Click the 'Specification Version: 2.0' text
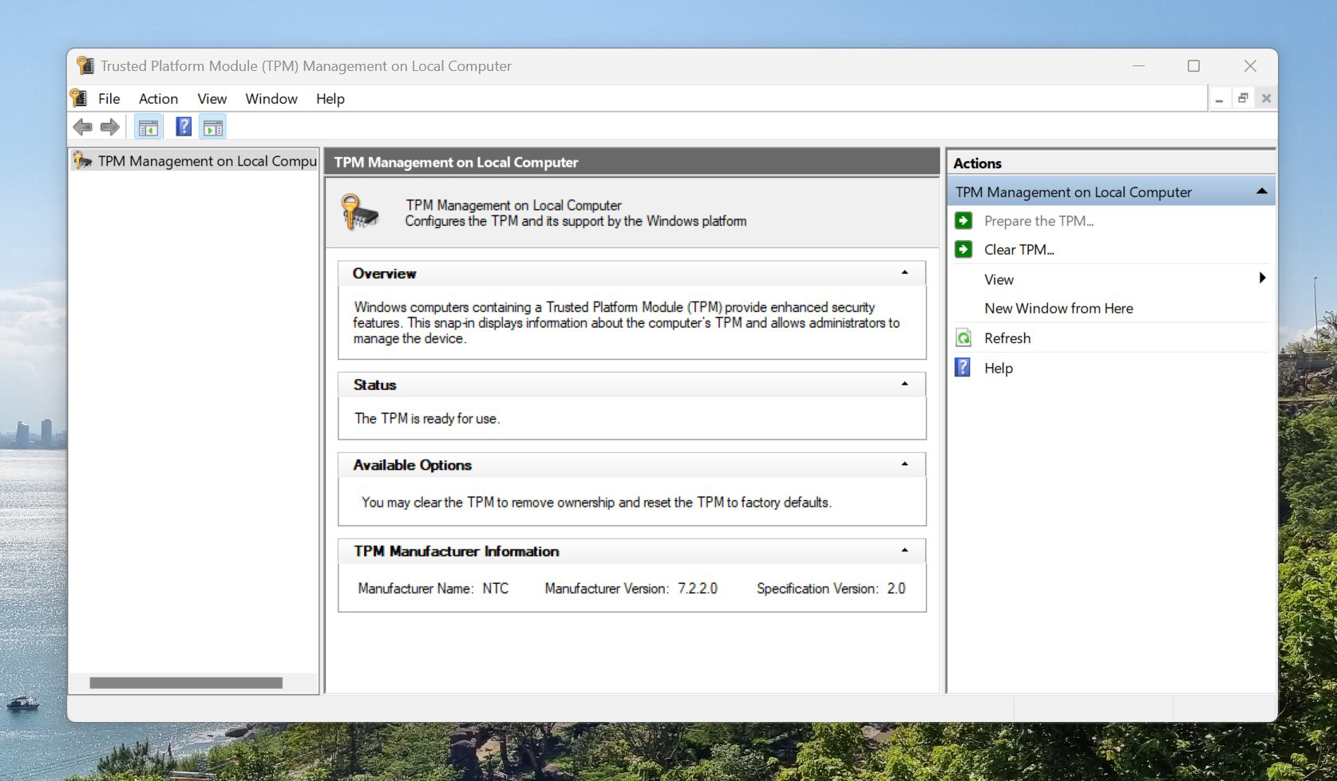Image resolution: width=1337 pixels, height=781 pixels. 831,589
